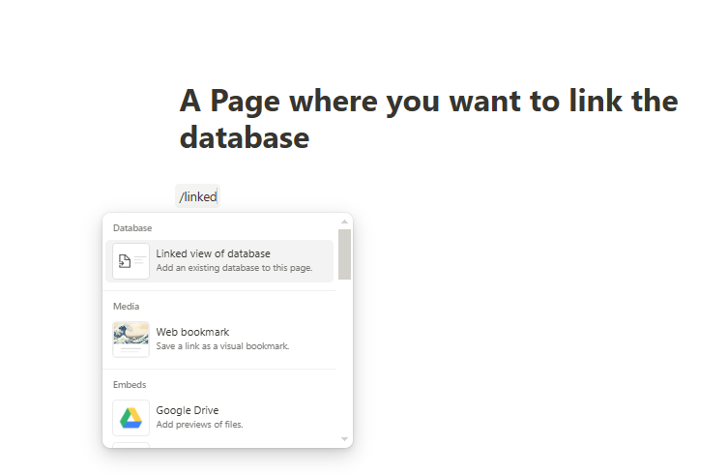Viewport: 727px width, 475px height.
Task: Pick Google Drive embed option
Action: [x=219, y=418]
